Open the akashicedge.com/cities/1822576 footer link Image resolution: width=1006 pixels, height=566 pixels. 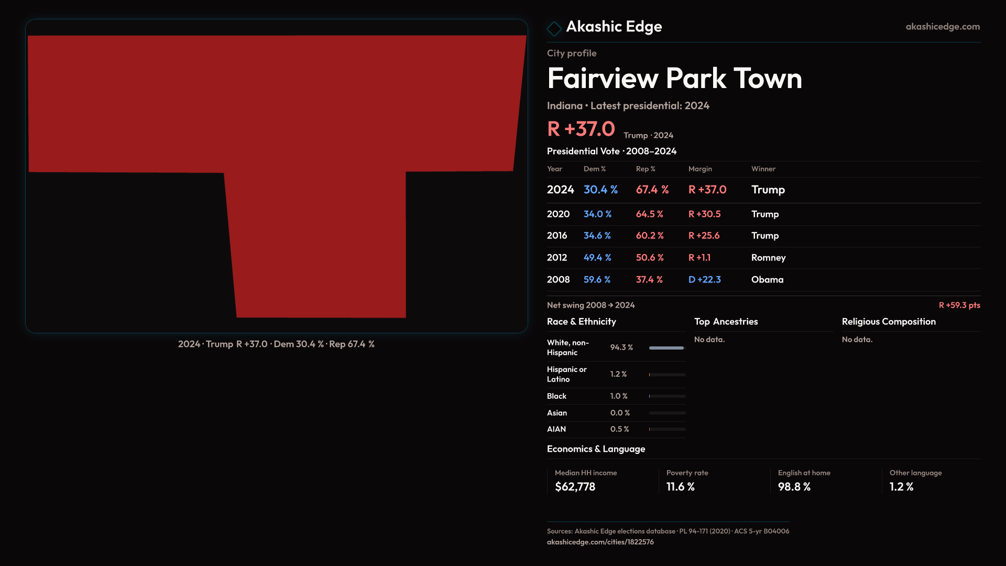tap(600, 542)
